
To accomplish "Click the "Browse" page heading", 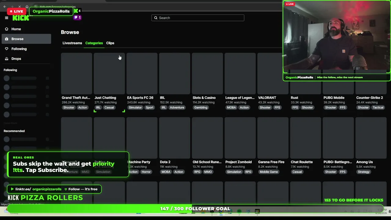I will [70, 32].
